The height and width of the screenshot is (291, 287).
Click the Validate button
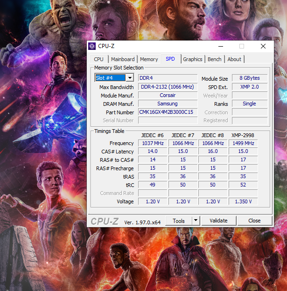click(219, 221)
